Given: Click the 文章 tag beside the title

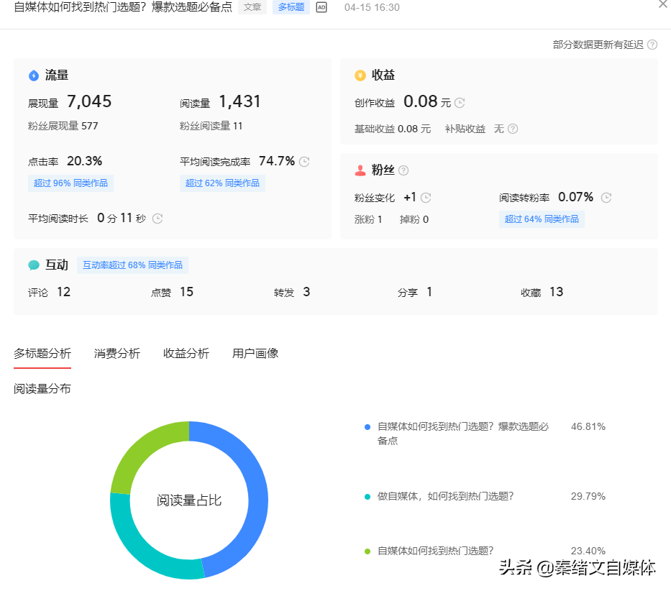Looking at the screenshot, I should tap(252, 7).
